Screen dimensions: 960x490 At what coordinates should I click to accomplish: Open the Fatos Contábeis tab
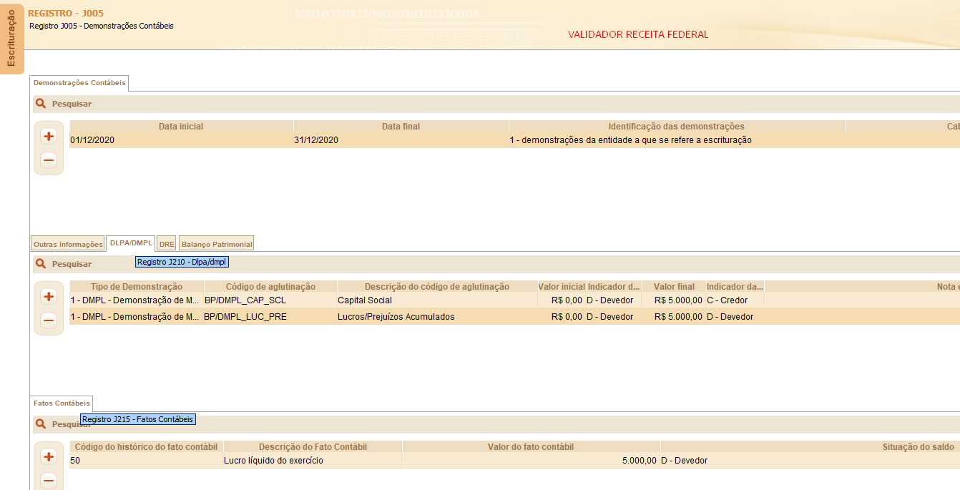(61, 403)
